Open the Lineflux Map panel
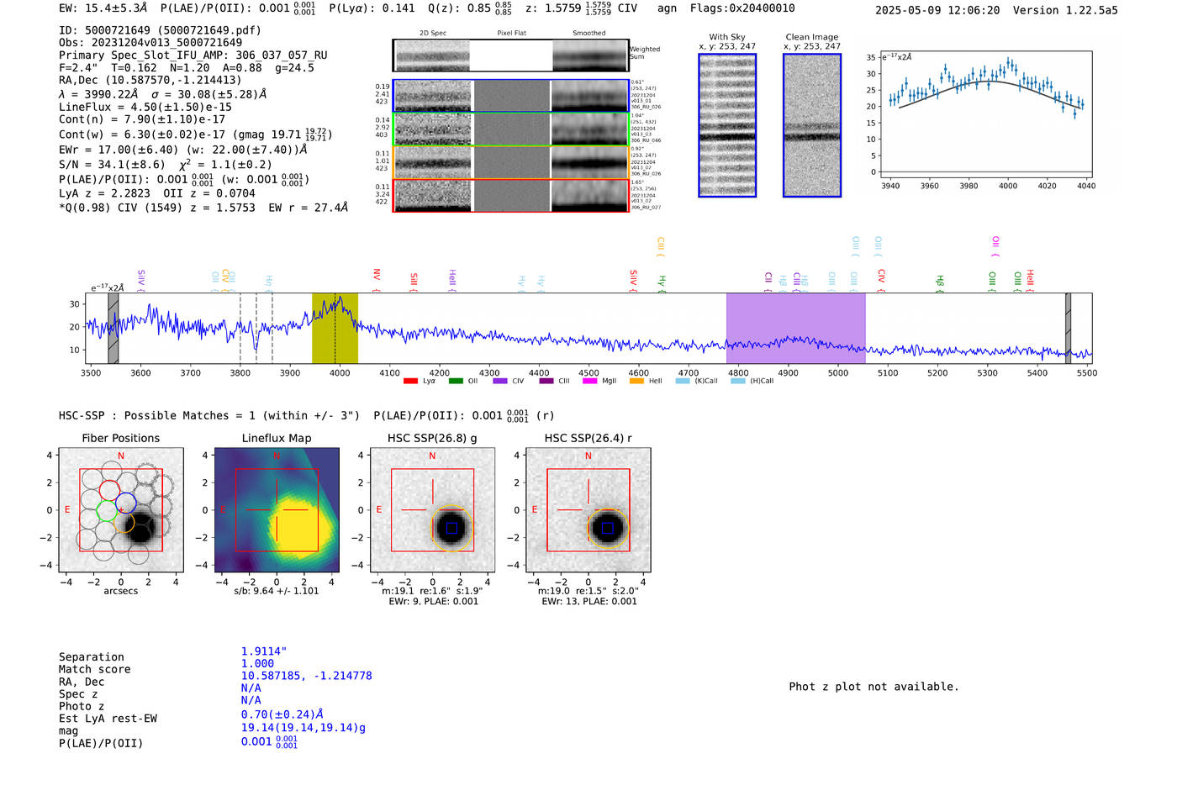The width and height of the screenshot is (1177, 801). [x=277, y=509]
